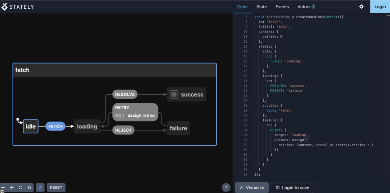Select the RESOLVE event transition
Image resolution: width=390 pixels, height=193 pixels.
click(x=125, y=94)
